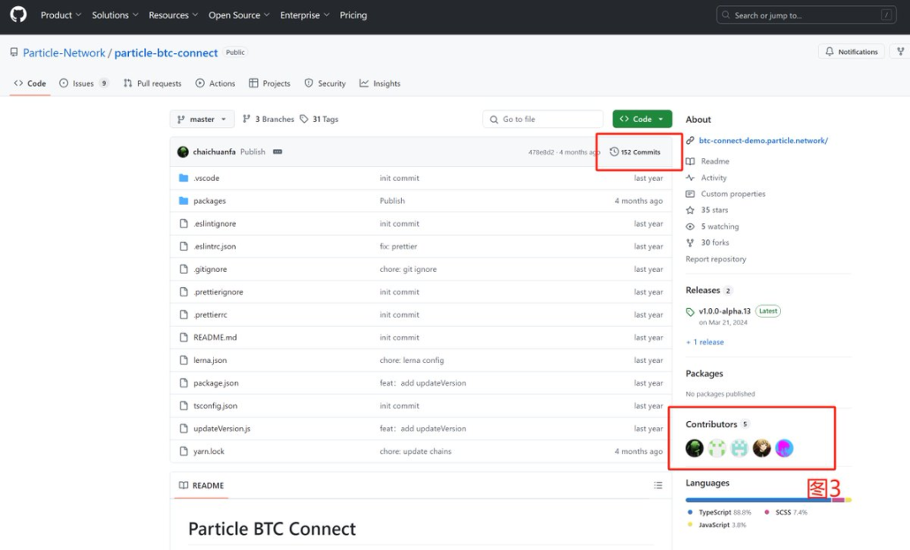
Task: Open the Notifications bell button
Action: (x=851, y=52)
